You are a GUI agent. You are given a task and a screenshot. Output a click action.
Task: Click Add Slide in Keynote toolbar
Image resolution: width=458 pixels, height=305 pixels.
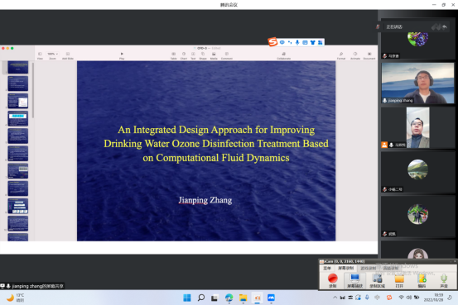coord(68,55)
